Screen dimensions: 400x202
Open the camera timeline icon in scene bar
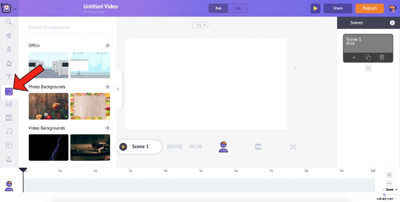293,146
